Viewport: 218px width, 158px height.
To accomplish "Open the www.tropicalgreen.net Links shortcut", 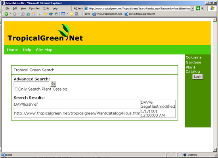I will click(x=107, y=14).
